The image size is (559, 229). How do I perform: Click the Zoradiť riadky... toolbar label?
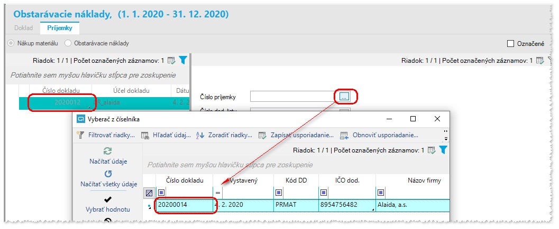click(230, 135)
